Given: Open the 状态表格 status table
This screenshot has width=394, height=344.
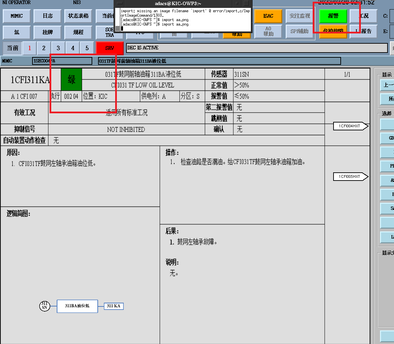Looking at the screenshot, I should tap(78, 16).
